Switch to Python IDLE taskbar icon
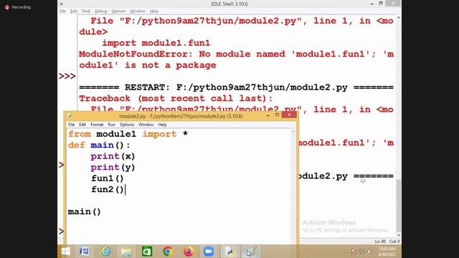This screenshot has width=459, height=258. coord(229,252)
